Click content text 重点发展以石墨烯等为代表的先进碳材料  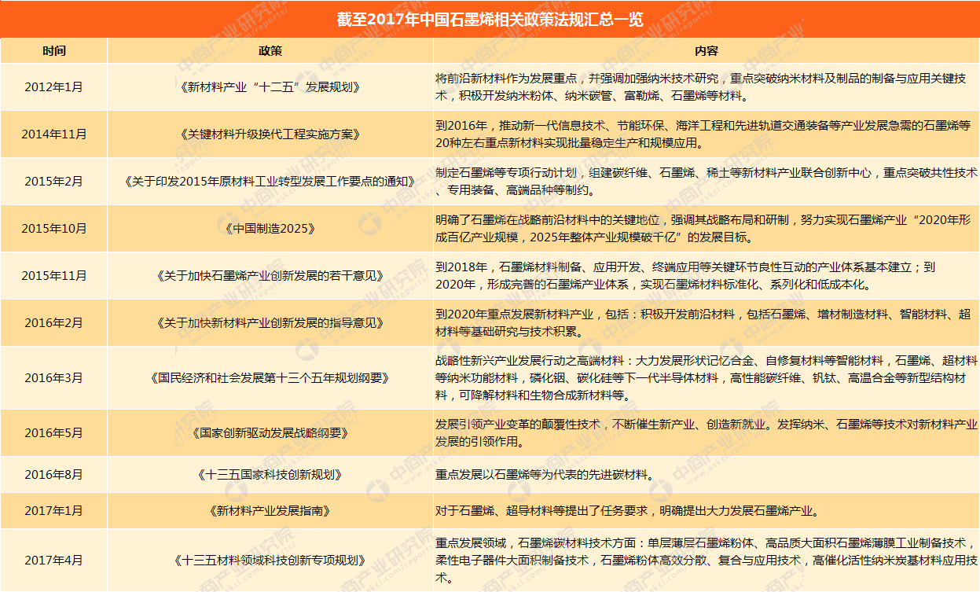click(545, 475)
